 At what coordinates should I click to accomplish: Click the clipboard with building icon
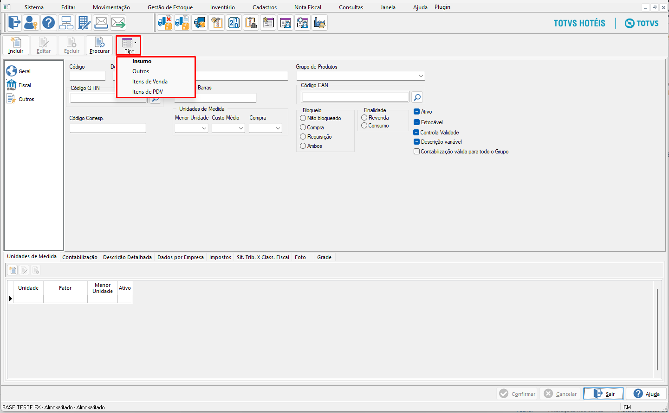[251, 22]
